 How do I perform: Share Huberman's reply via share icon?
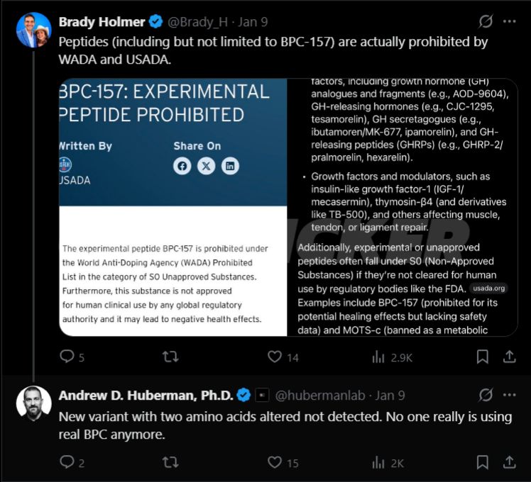tap(509, 463)
